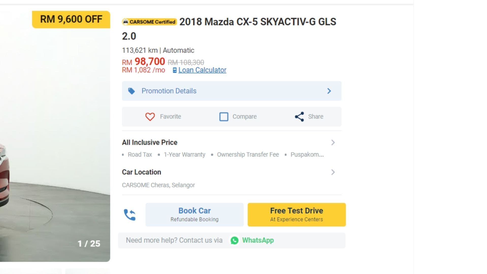Expand the All Inclusive Price section
The height and width of the screenshot is (274, 487).
[x=333, y=143]
